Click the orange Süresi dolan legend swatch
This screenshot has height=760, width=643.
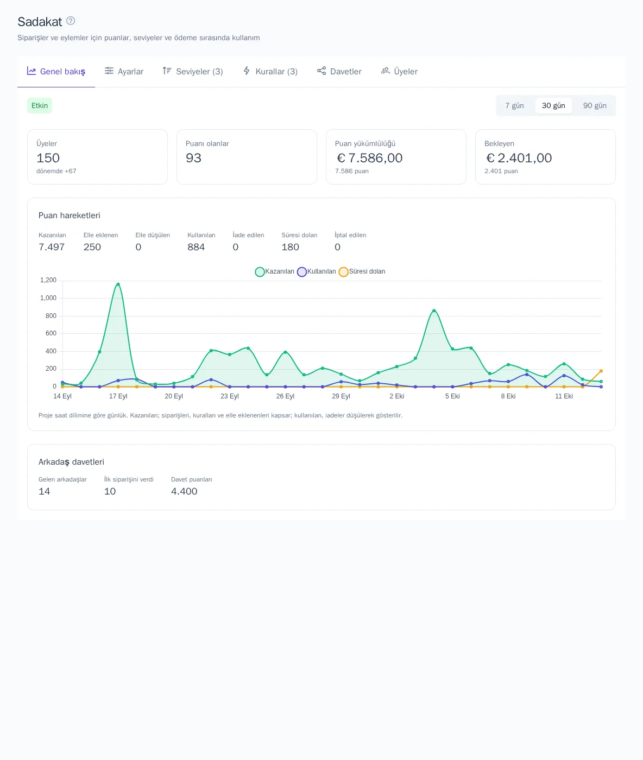pyautogui.click(x=344, y=272)
